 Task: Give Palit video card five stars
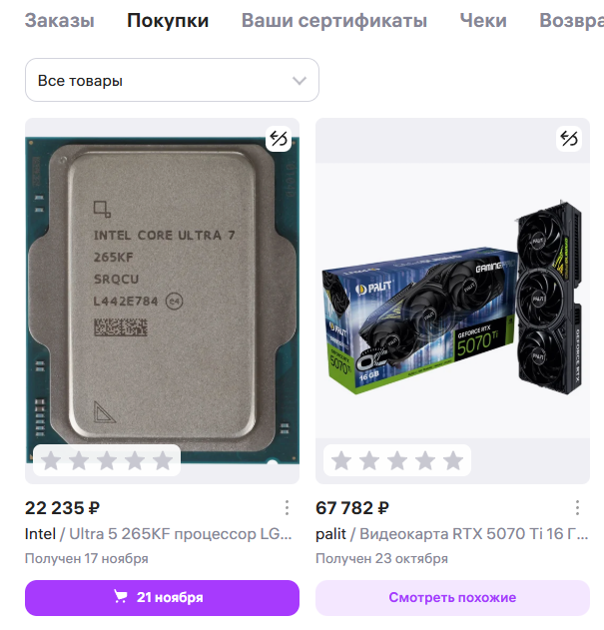[453, 460]
